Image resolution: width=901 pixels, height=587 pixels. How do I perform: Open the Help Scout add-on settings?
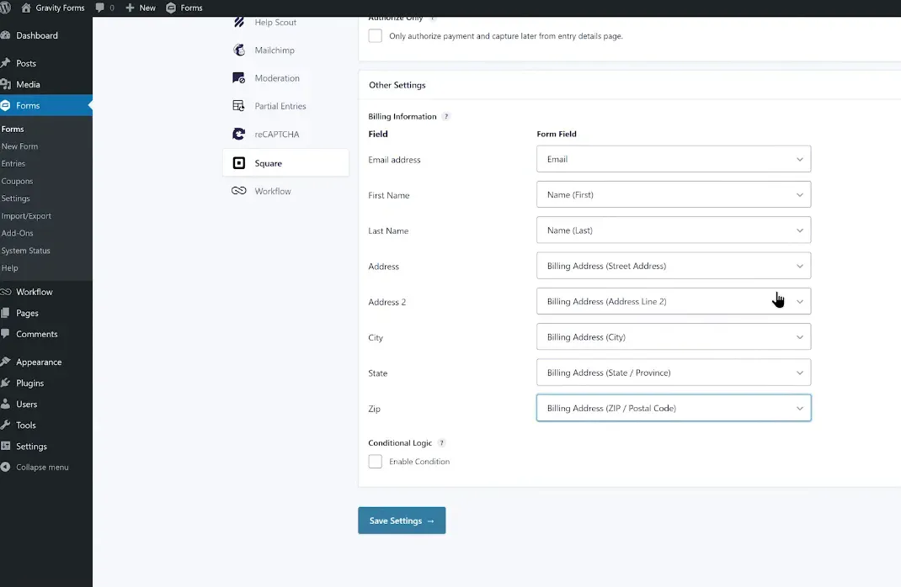(x=275, y=23)
